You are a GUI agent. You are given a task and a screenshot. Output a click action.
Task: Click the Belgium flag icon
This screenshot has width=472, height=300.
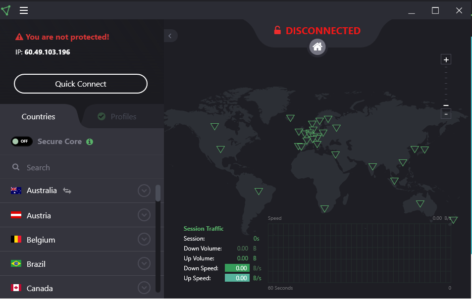(16, 239)
